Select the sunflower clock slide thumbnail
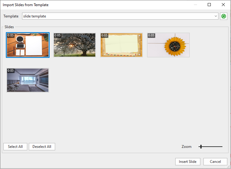 pyautogui.click(x=168, y=45)
